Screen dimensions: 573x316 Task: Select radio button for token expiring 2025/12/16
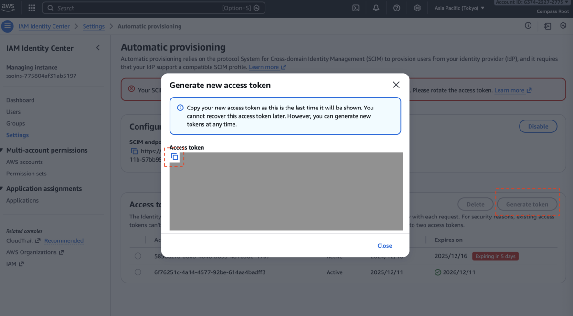[x=138, y=256]
